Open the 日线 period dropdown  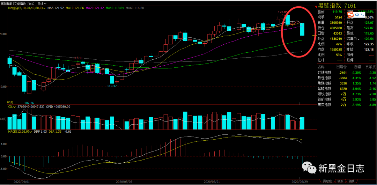pos(42,4)
